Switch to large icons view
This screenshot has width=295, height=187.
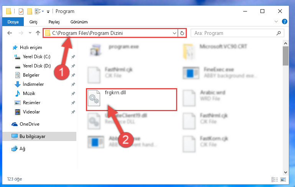pos(283,179)
